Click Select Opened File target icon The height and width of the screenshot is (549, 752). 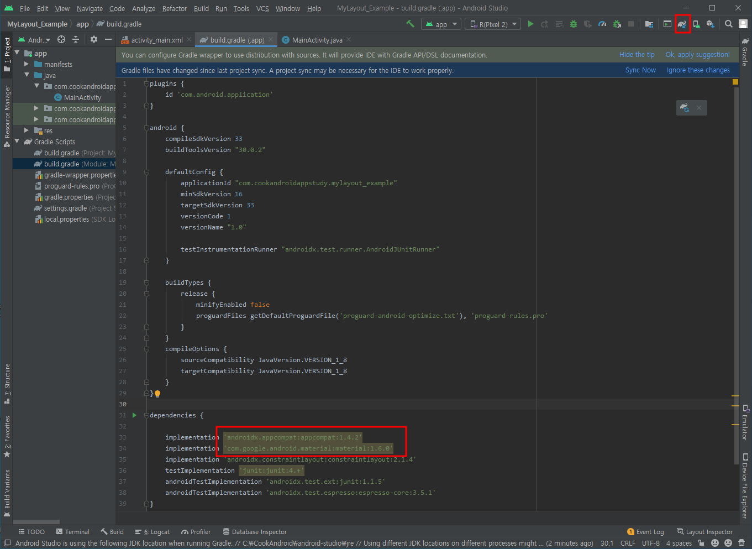click(x=61, y=39)
